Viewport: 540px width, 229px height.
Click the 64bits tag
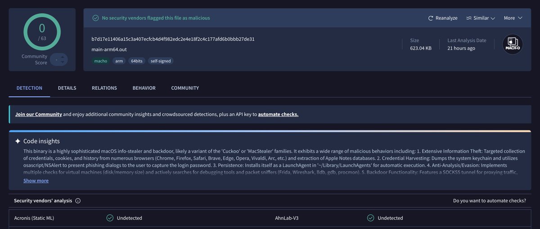click(x=136, y=61)
